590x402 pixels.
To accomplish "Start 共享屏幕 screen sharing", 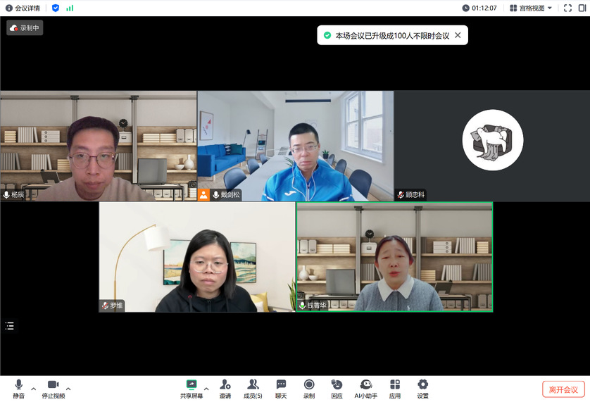I will 191,388.
